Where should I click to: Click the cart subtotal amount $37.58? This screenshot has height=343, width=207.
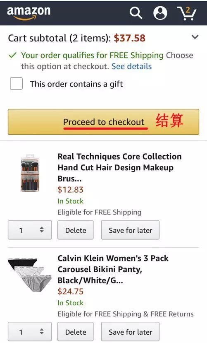(130, 38)
